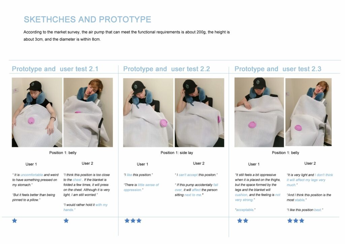This screenshot has height=244, width=345.
Task: Click the 'Prototype and user test 2.2' heading
Action: coord(166,69)
